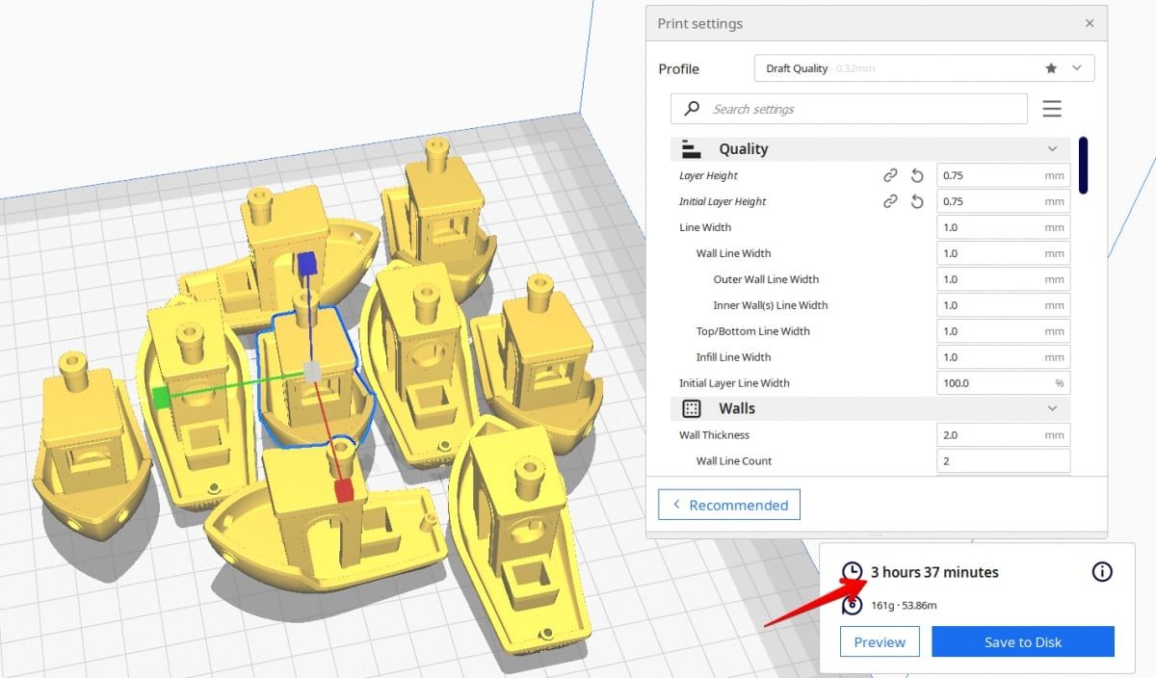This screenshot has width=1156, height=678.
Task: Click the link icon beside Layer Height
Action: pyautogui.click(x=890, y=175)
